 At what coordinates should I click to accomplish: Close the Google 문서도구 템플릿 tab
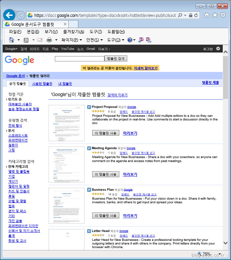(x=65, y=24)
